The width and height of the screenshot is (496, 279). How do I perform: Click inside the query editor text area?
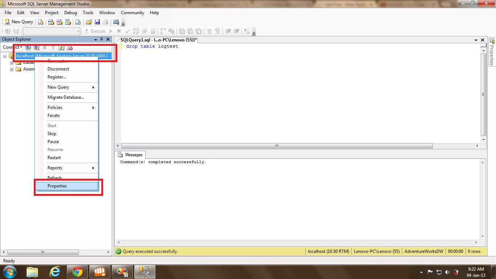[x=290, y=91]
